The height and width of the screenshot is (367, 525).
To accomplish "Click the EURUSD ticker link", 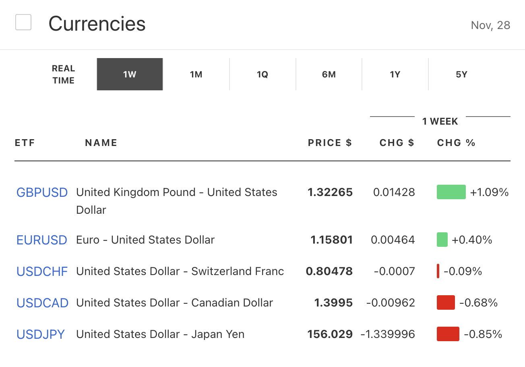I will 41,240.
